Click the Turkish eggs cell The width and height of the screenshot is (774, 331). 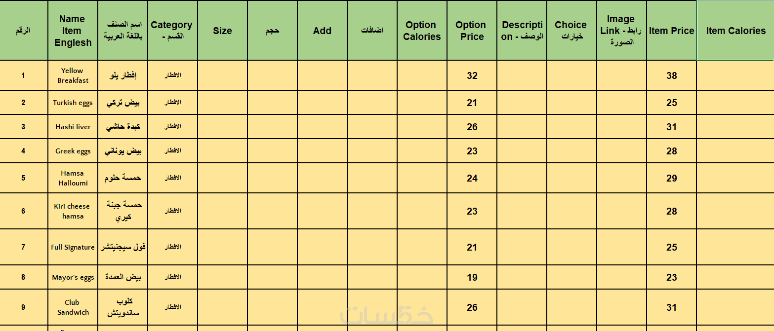73,103
